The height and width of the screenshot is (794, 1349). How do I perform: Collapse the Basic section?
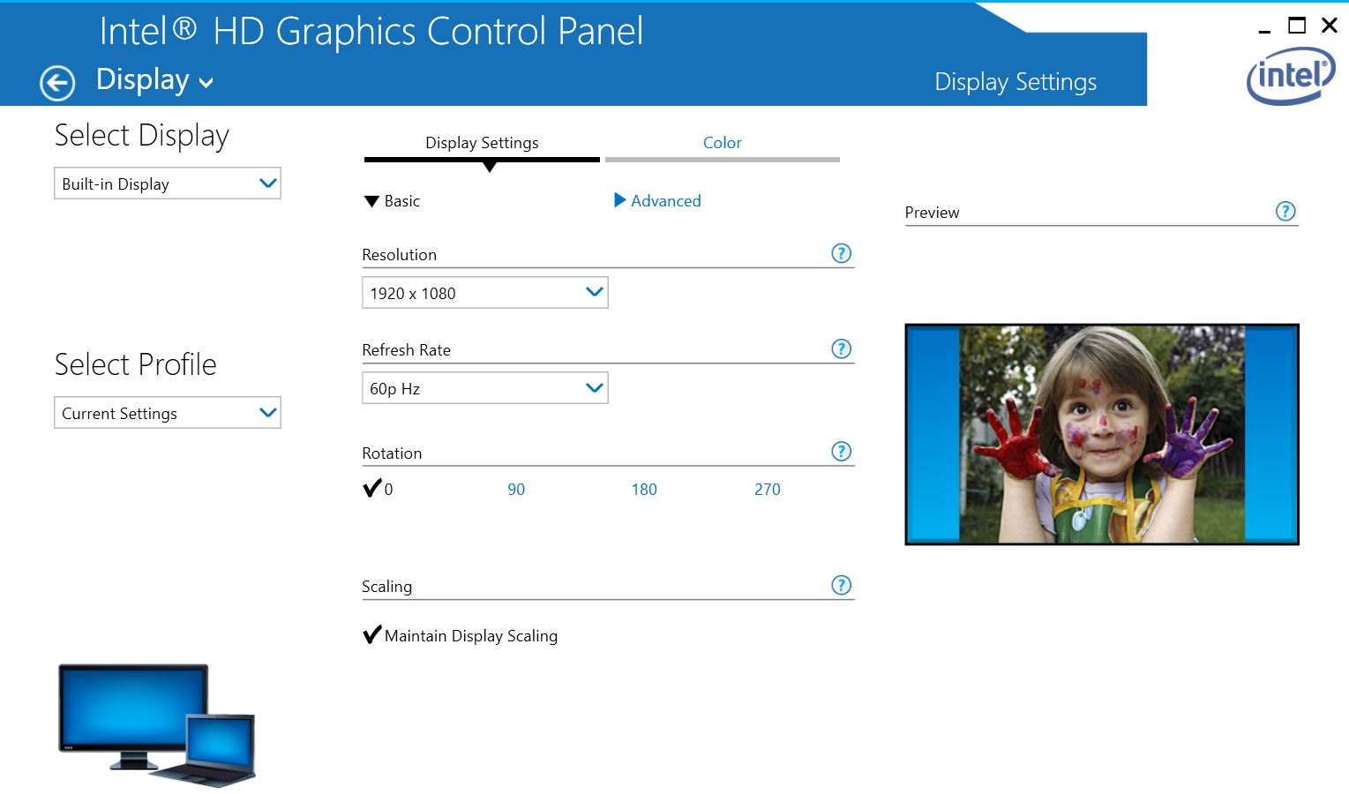point(392,201)
